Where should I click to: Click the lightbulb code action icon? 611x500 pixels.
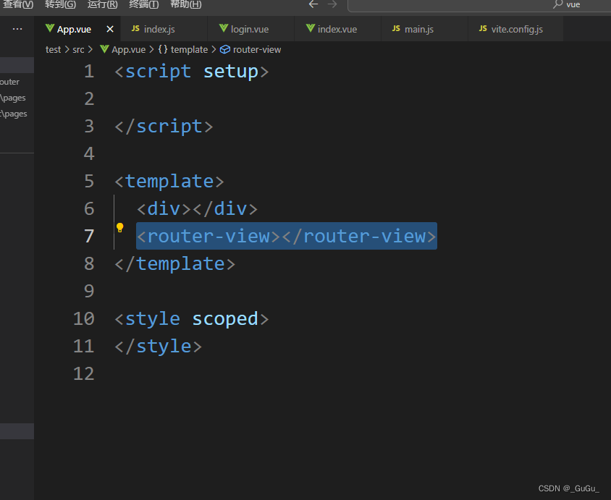click(120, 228)
